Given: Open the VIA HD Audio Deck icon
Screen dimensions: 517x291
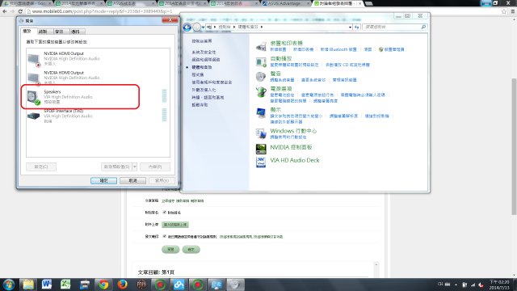Looking at the screenshot, I should (x=261, y=162).
